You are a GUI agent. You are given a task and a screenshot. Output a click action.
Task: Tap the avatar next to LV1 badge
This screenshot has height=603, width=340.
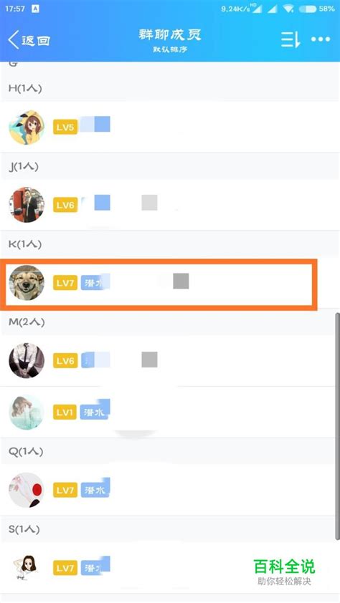[x=27, y=413]
